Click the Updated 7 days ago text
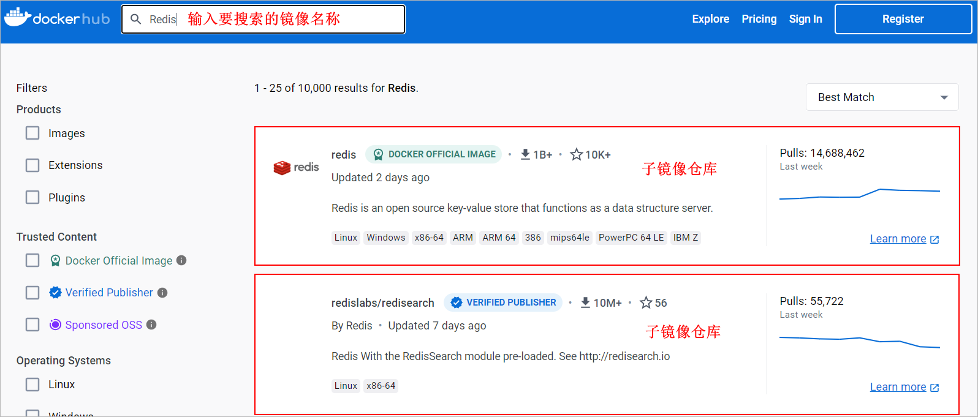This screenshot has width=978, height=417. (437, 326)
